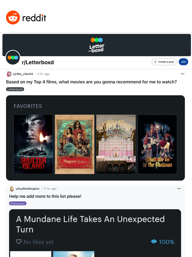Open the Top 4 films post title
192x257 pixels.
pyautogui.click(x=91, y=82)
